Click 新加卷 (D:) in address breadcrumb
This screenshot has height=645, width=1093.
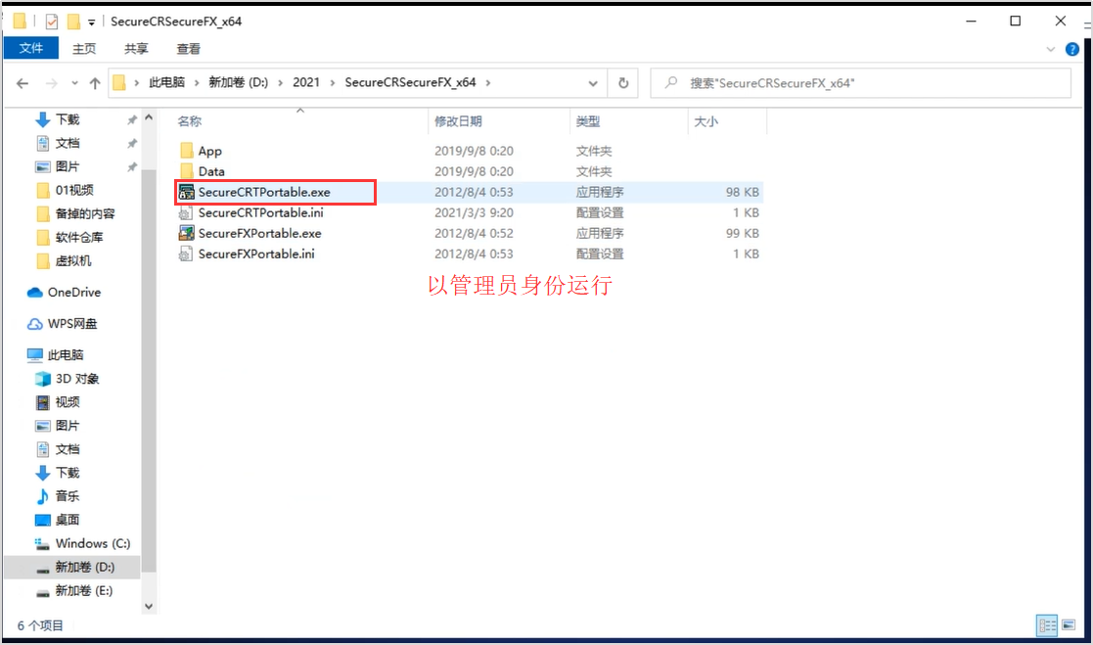coord(239,82)
